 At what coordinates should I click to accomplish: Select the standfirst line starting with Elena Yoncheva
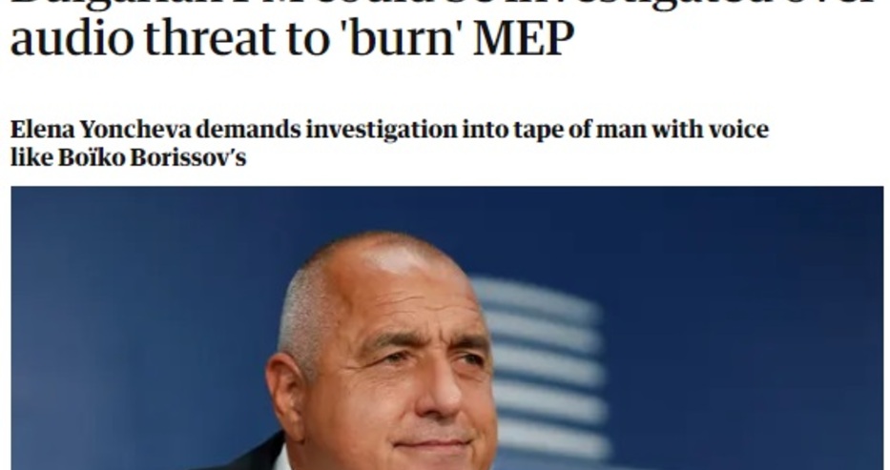click(389, 131)
